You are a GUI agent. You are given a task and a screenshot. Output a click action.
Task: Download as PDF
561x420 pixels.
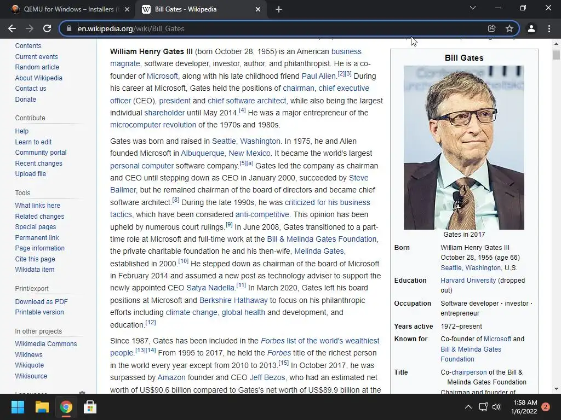click(41, 301)
